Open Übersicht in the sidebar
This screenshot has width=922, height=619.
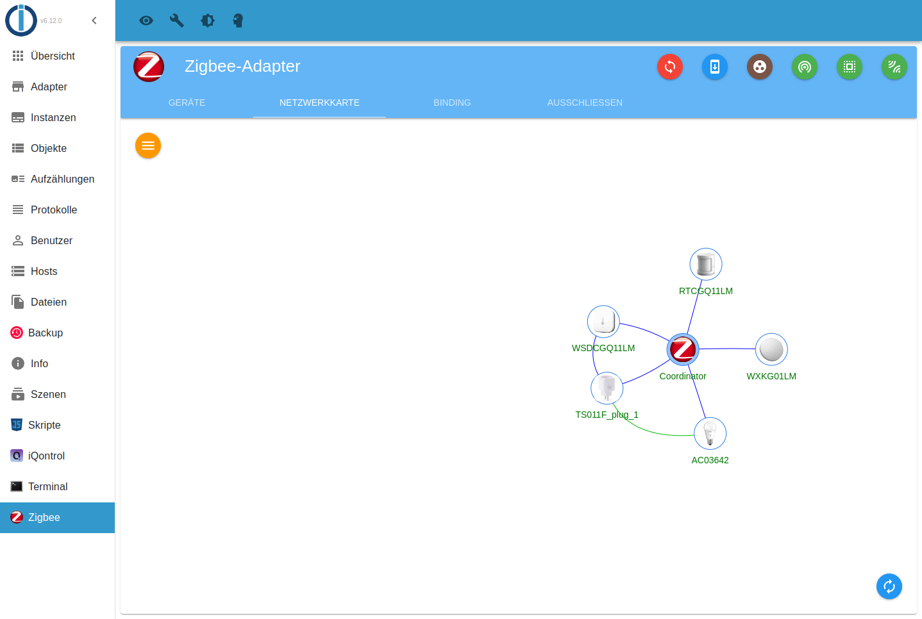point(58,56)
